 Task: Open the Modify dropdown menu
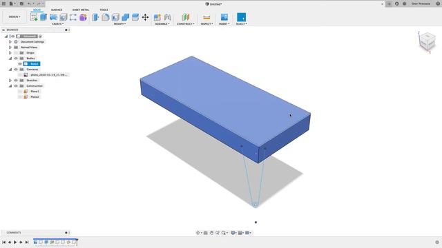pos(119,24)
